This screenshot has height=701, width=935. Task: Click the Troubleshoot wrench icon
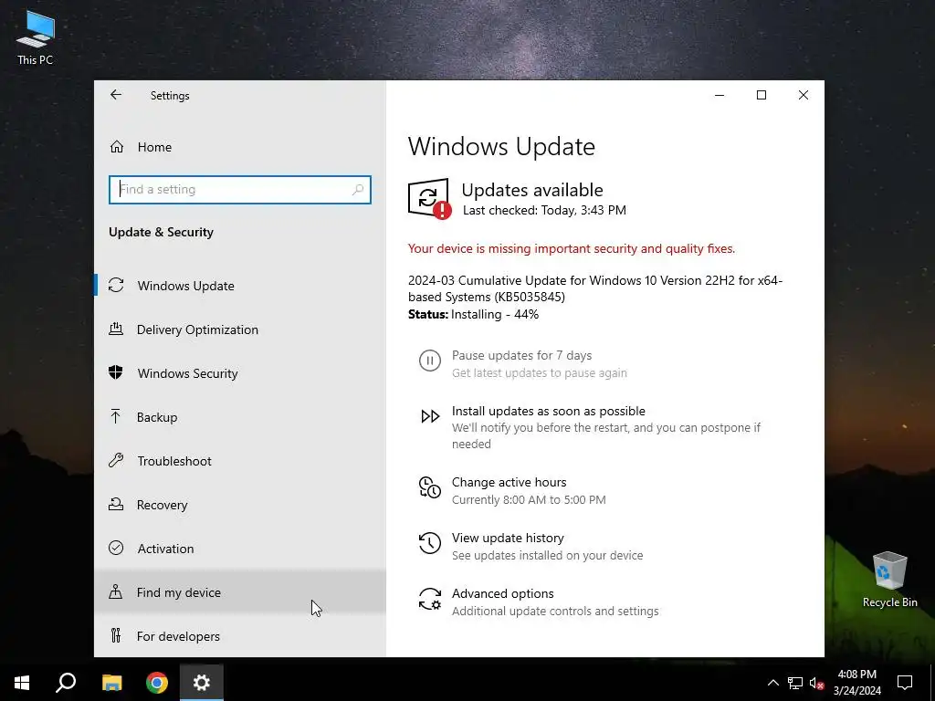click(116, 460)
